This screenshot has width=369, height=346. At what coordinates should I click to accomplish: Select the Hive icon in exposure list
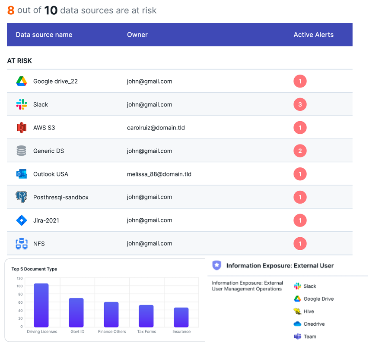pos(297,311)
